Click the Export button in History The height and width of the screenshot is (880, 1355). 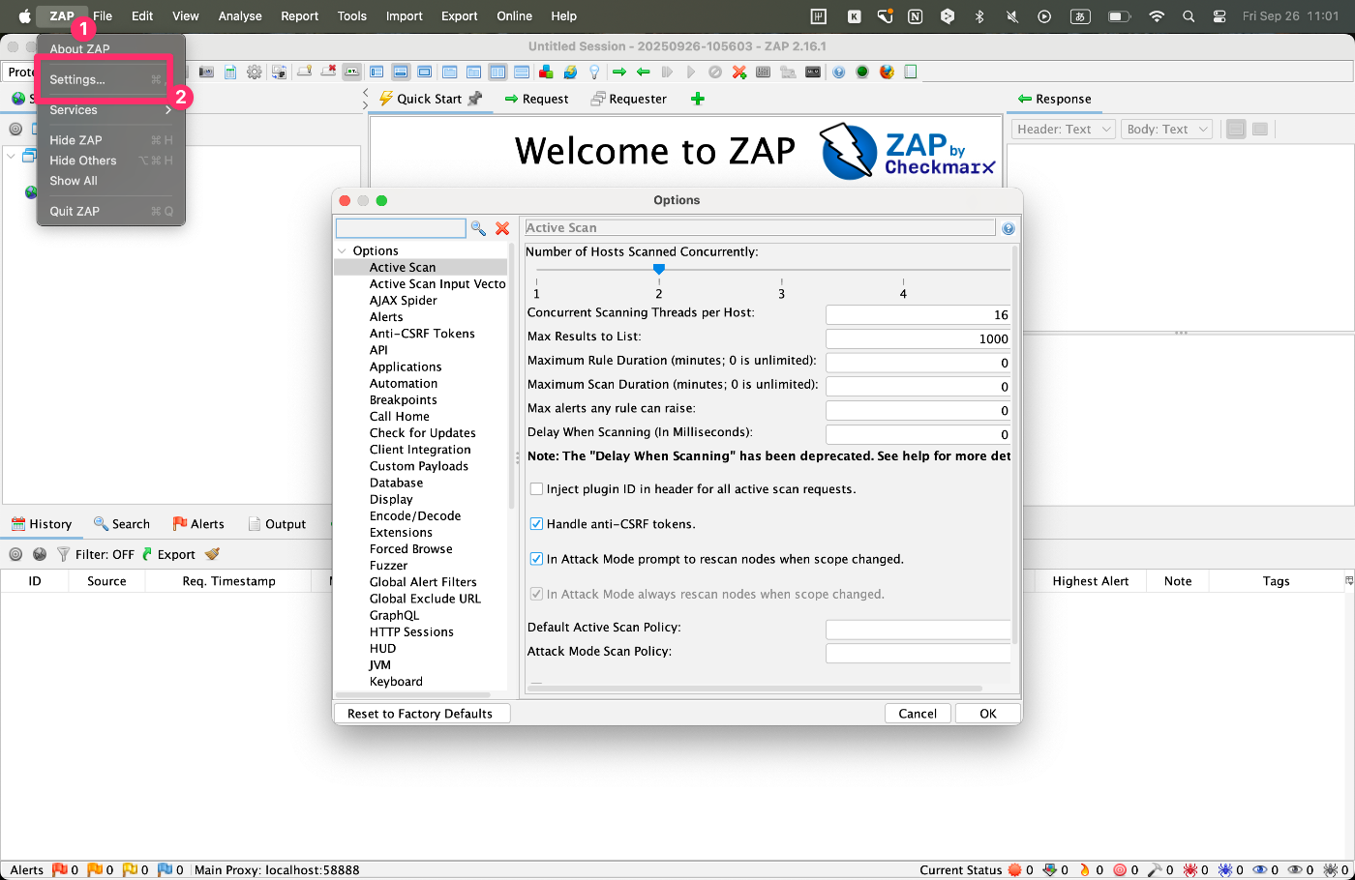coord(168,554)
